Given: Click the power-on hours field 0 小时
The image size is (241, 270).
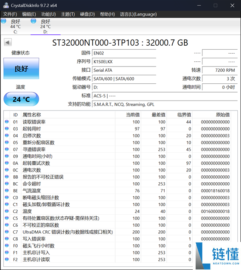Looking at the screenshot, I should tap(220, 87).
